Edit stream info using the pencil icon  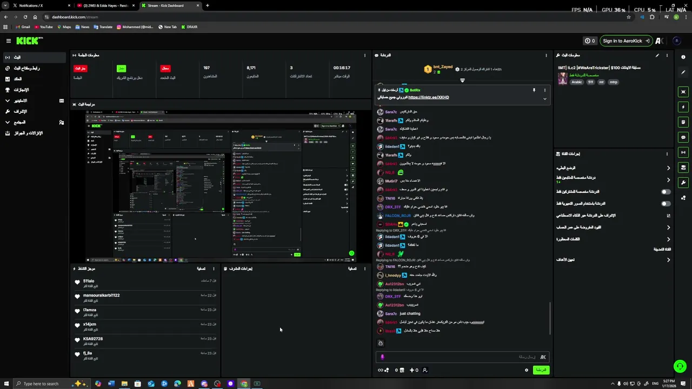[657, 55]
